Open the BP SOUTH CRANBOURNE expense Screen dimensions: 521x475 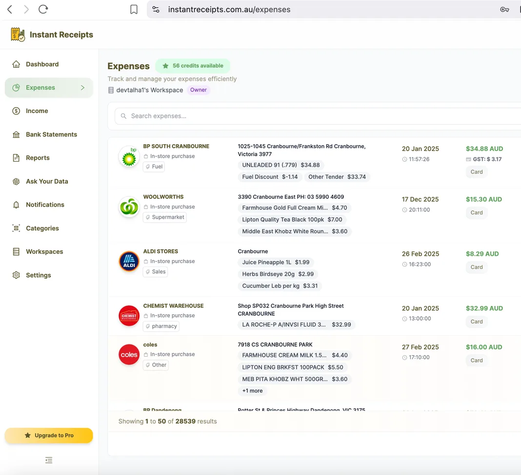click(176, 146)
